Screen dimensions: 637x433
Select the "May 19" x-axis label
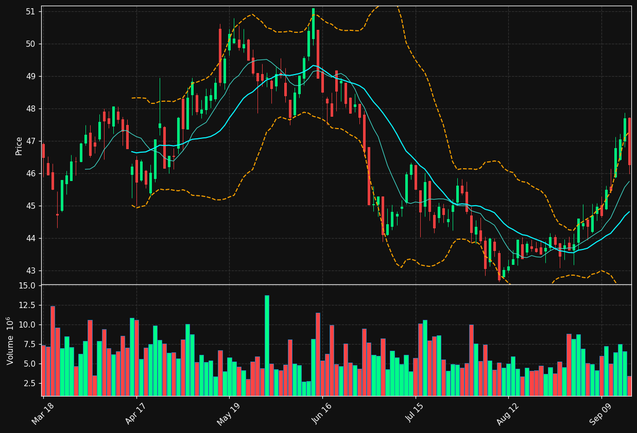(x=228, y=414)
